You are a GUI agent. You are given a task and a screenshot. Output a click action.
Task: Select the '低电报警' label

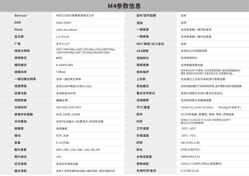pyautogui.click(x=142, y=100)
